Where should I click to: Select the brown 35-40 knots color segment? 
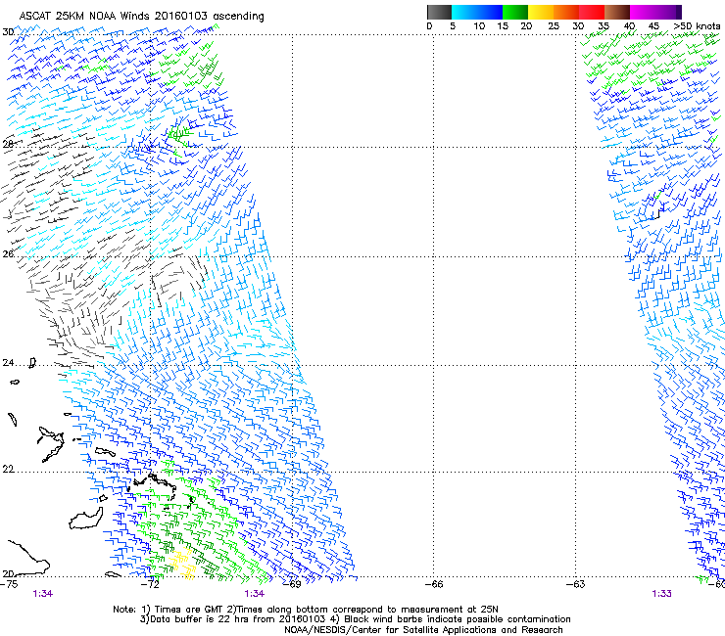pyautogui.click(x=617, y=12)
